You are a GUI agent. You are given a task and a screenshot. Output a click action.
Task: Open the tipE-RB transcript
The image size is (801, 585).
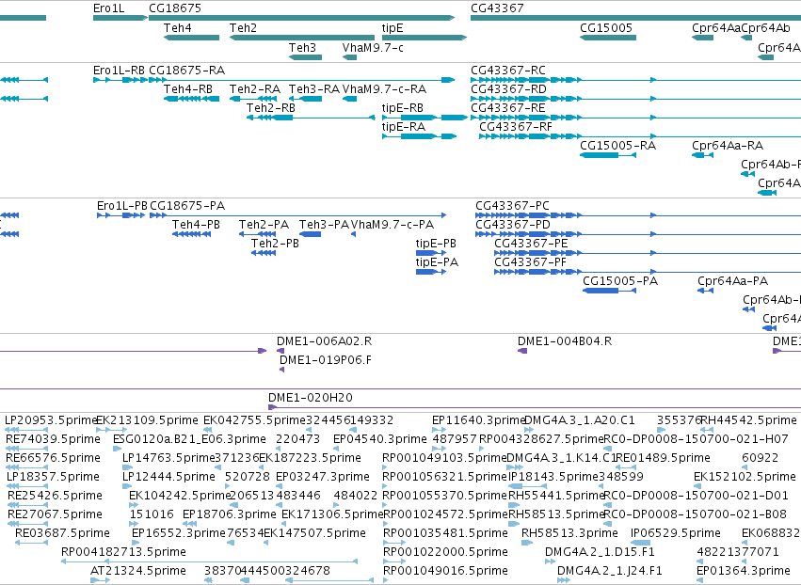pyautogui.click(x=424, y=118)
